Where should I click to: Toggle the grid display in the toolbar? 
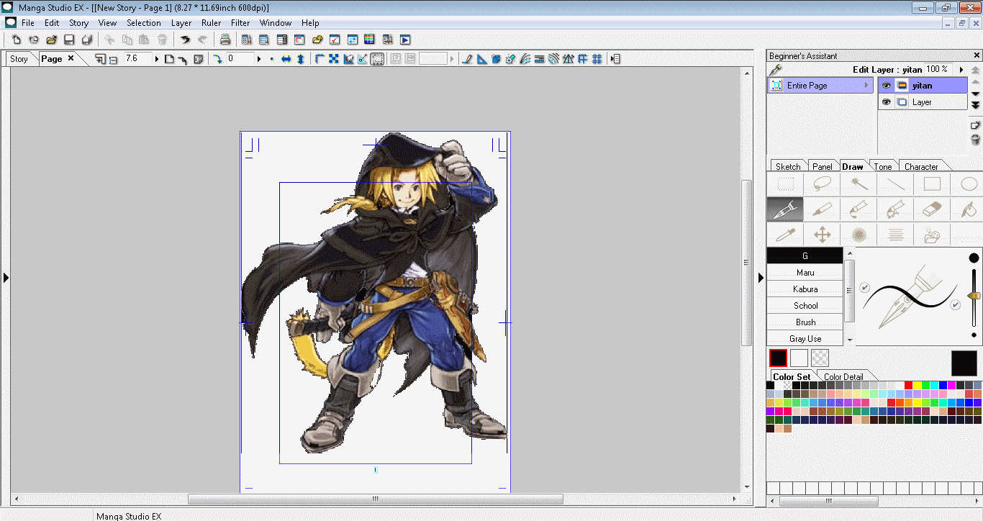tap(597, 58)
